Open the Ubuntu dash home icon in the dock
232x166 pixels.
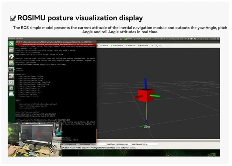pos(11,44)
